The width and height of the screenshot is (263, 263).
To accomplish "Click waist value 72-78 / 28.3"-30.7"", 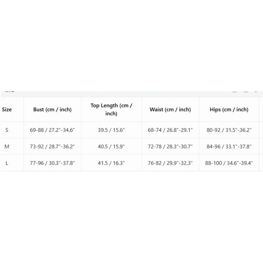I will pyautogui.click(x=170, y=147).
